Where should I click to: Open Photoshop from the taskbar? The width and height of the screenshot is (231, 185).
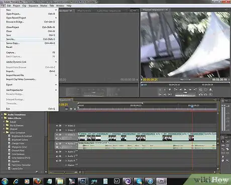click(x=83, y=181)
